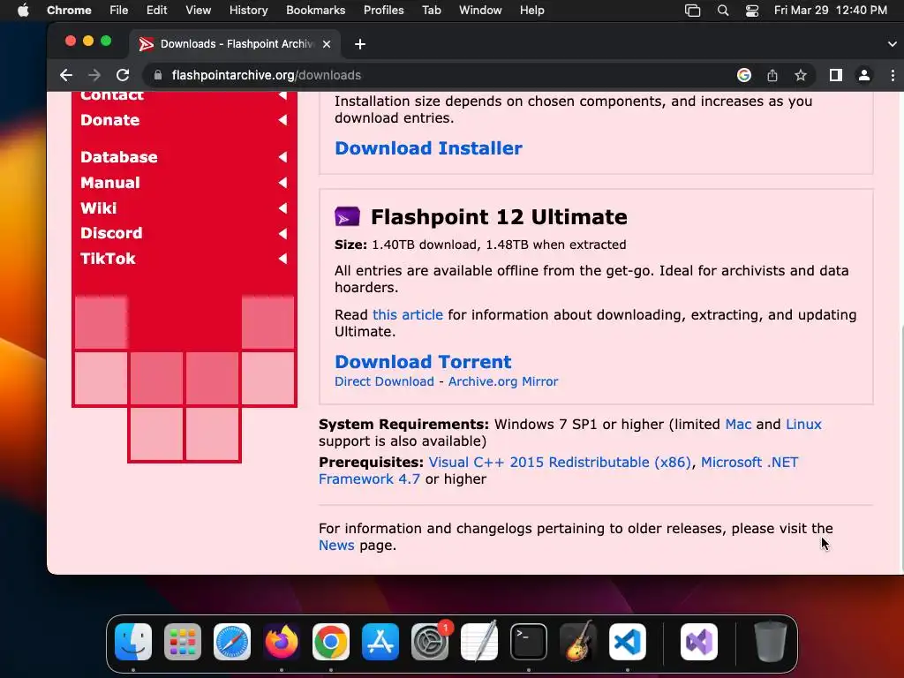This screenshot has height=678, width=904.
Task: Open Spotlight search in menu bar
Action: [722, 11]
